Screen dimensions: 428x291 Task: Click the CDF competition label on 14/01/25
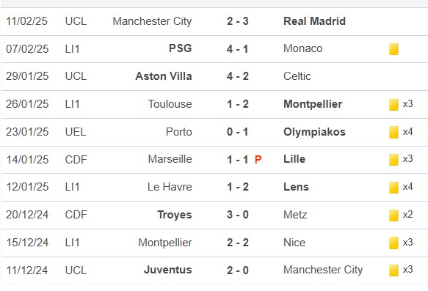76,160
